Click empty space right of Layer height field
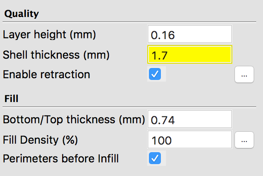 coord(246,34)
